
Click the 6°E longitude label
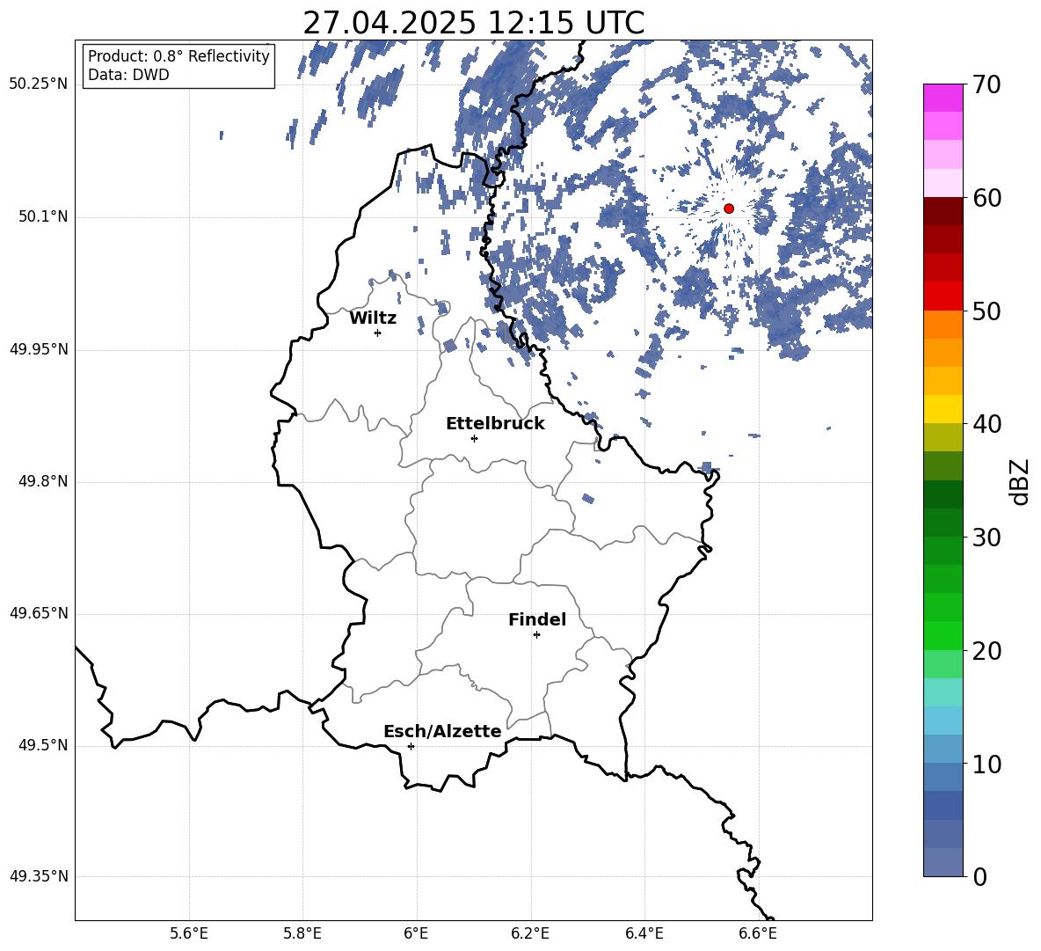[x=416, y=933]
